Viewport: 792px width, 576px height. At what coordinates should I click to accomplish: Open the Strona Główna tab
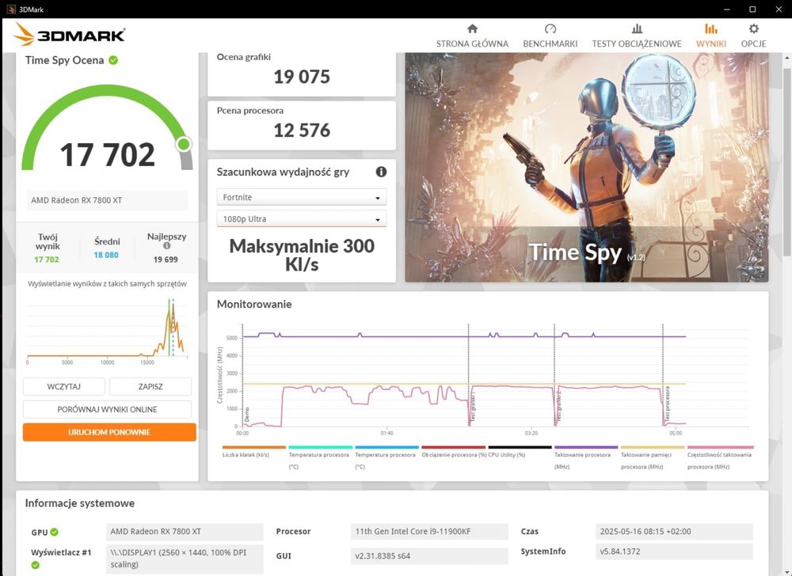pyautogui.click(x=472, y=36)
